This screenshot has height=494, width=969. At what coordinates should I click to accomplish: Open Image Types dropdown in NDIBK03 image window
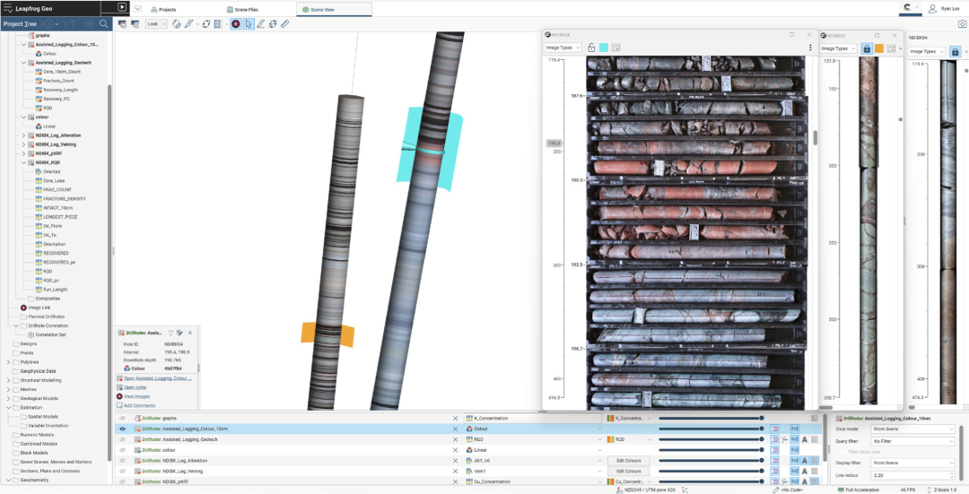coord(838,48)
